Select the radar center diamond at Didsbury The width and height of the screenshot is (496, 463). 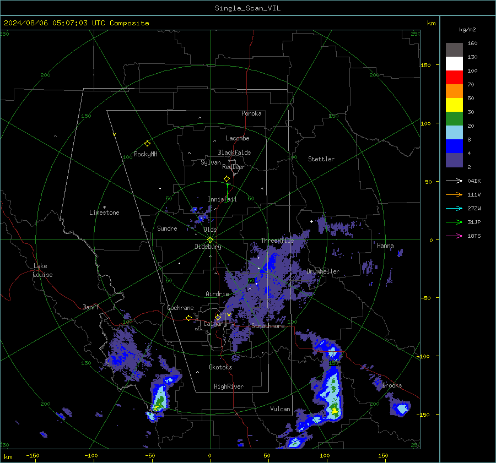point(211,240)
